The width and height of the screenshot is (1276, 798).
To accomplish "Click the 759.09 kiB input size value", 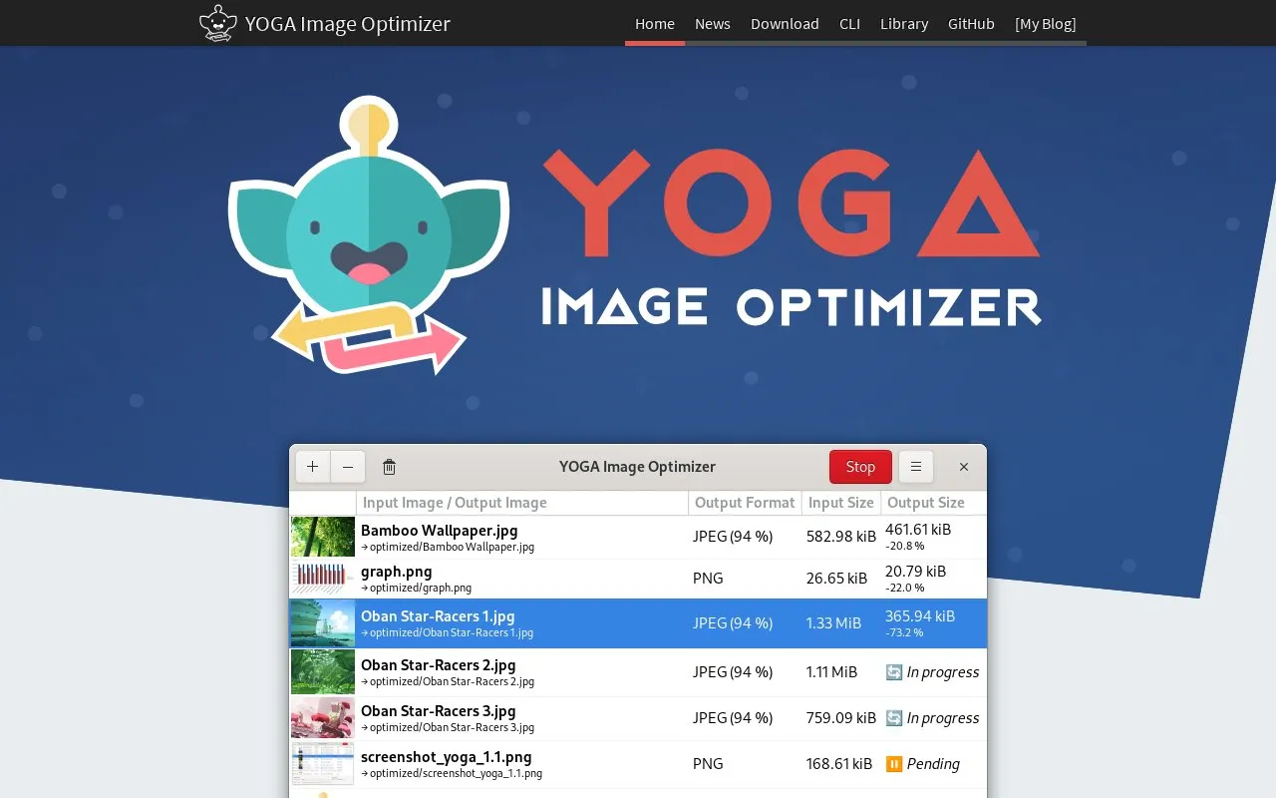I will pyautogui.click(x=841, y=718).
